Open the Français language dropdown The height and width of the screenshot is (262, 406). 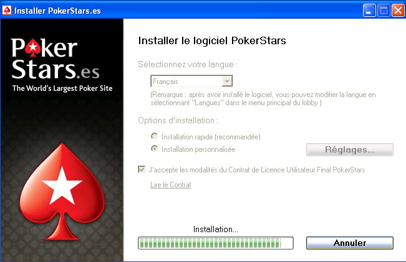191,81
